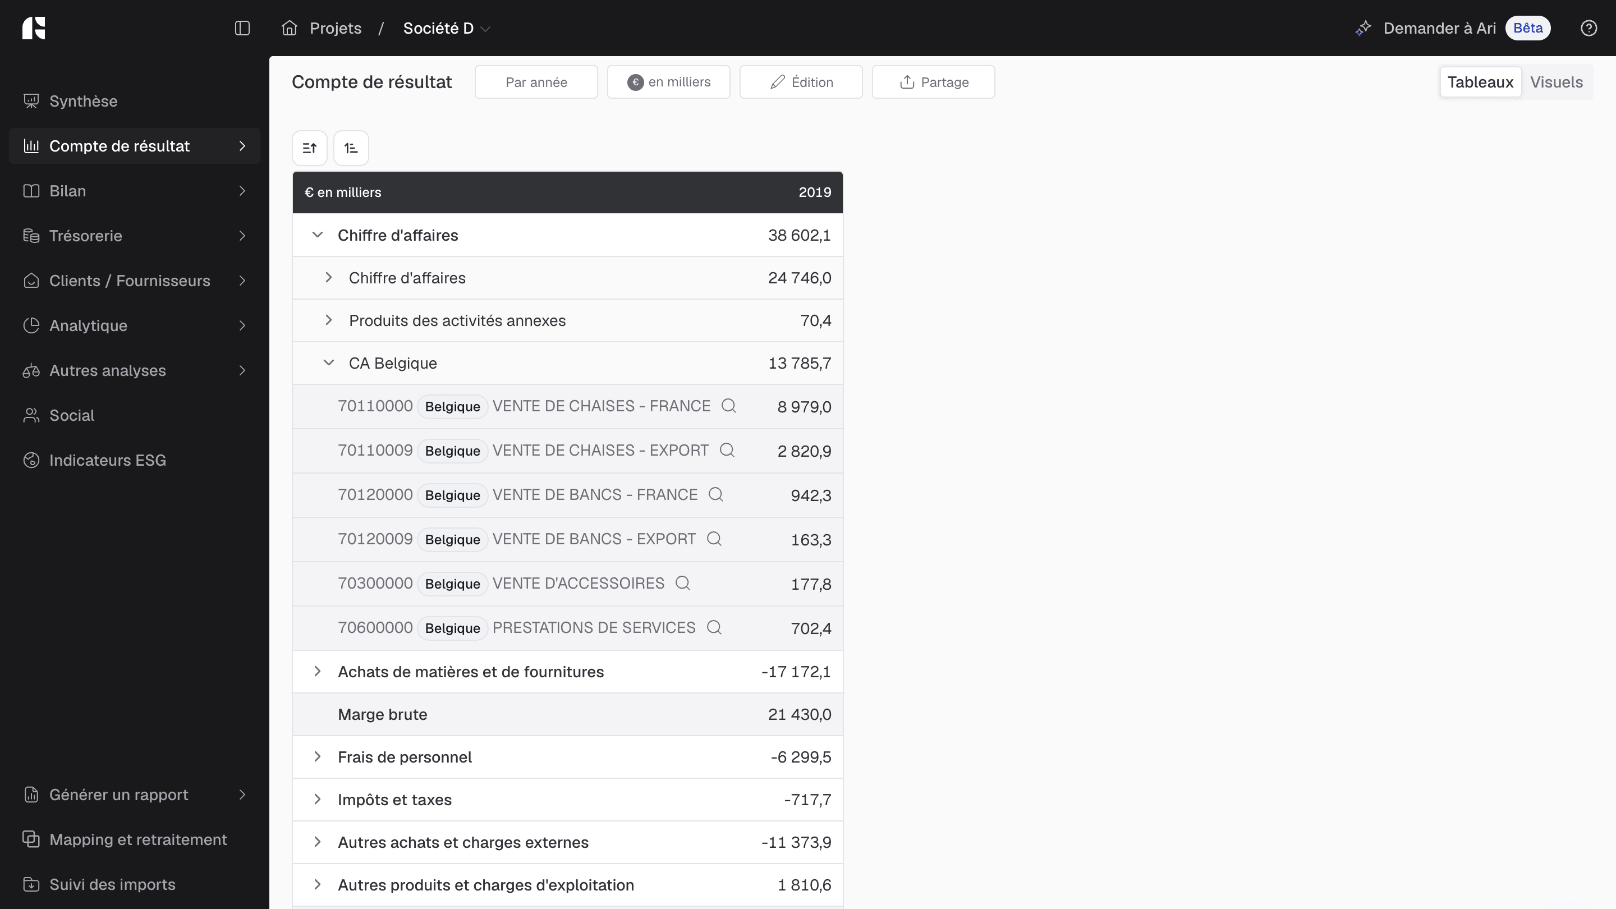Switch to Tableaux view

point(1481,82)
